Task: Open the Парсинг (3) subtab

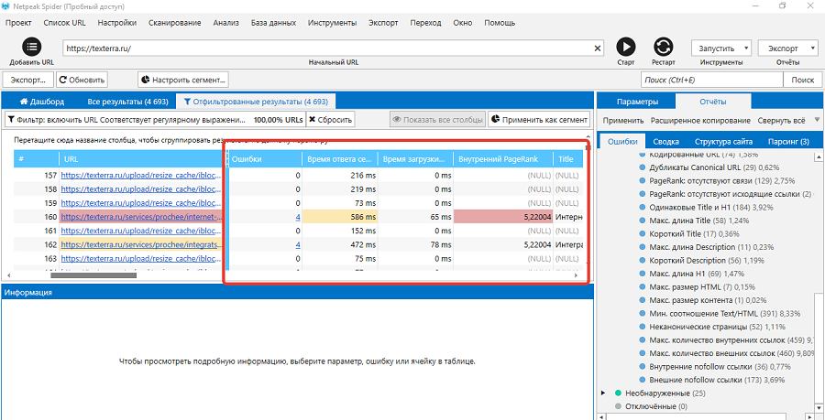Action: 788,141
